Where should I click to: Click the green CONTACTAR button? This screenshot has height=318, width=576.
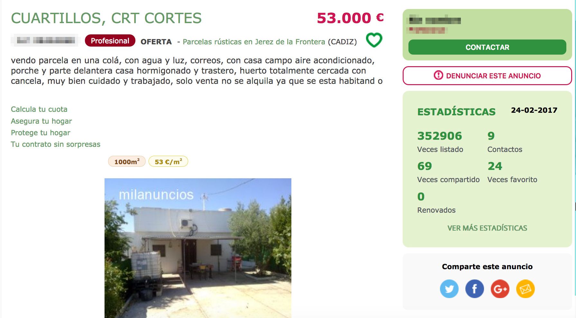(487, 47)
